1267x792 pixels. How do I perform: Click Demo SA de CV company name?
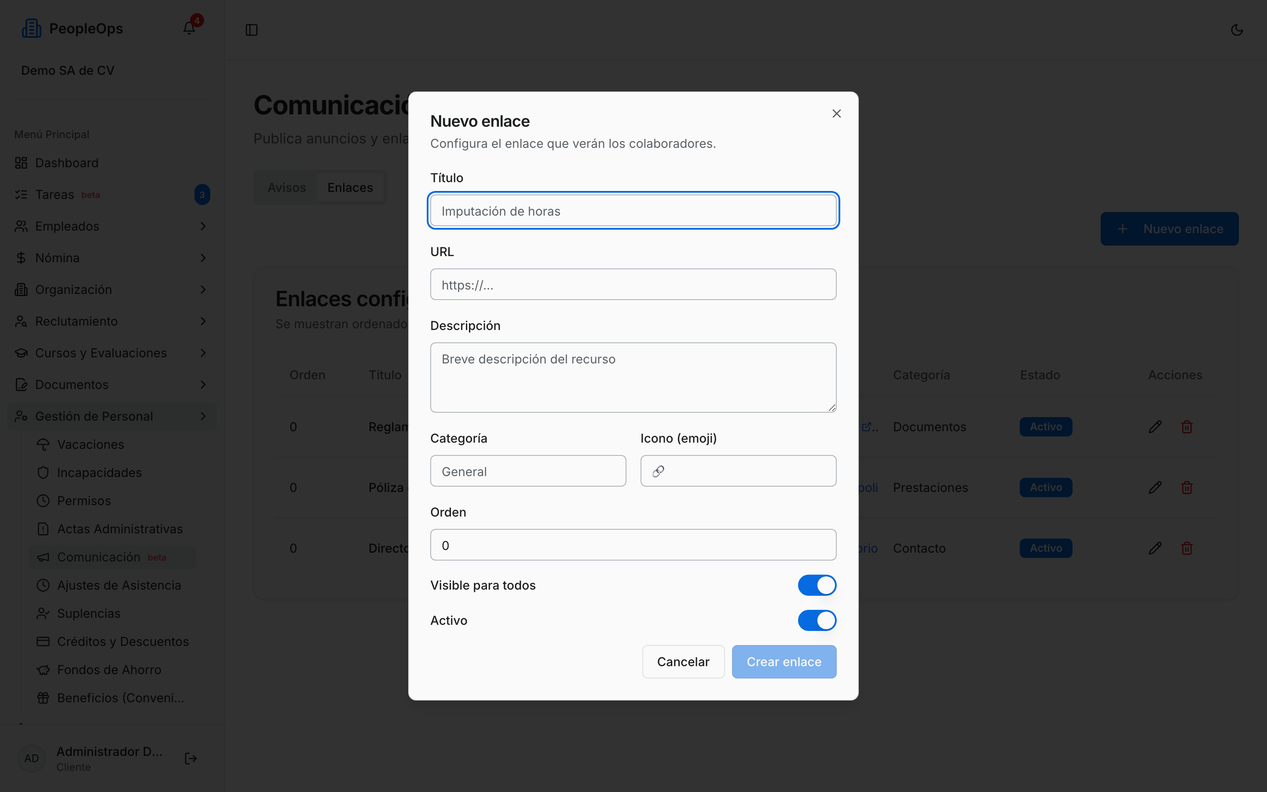tap(68, 70)
